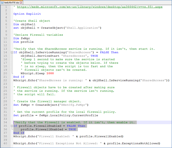Click 'Dim objShell' on line 6
172x148 pixels.
tap(24, 24)
